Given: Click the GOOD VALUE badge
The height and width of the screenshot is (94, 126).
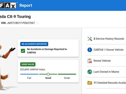Looking at the screenshot, I should tap(28, 64).
